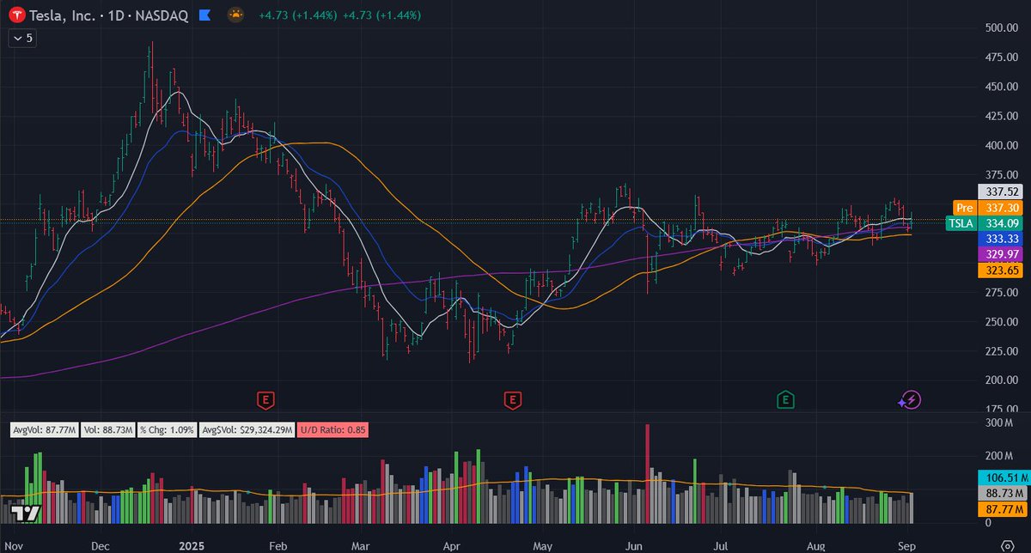1031x553 pixels.
Task: Click the Mar time axis label
Action: (x=360, y=545)
